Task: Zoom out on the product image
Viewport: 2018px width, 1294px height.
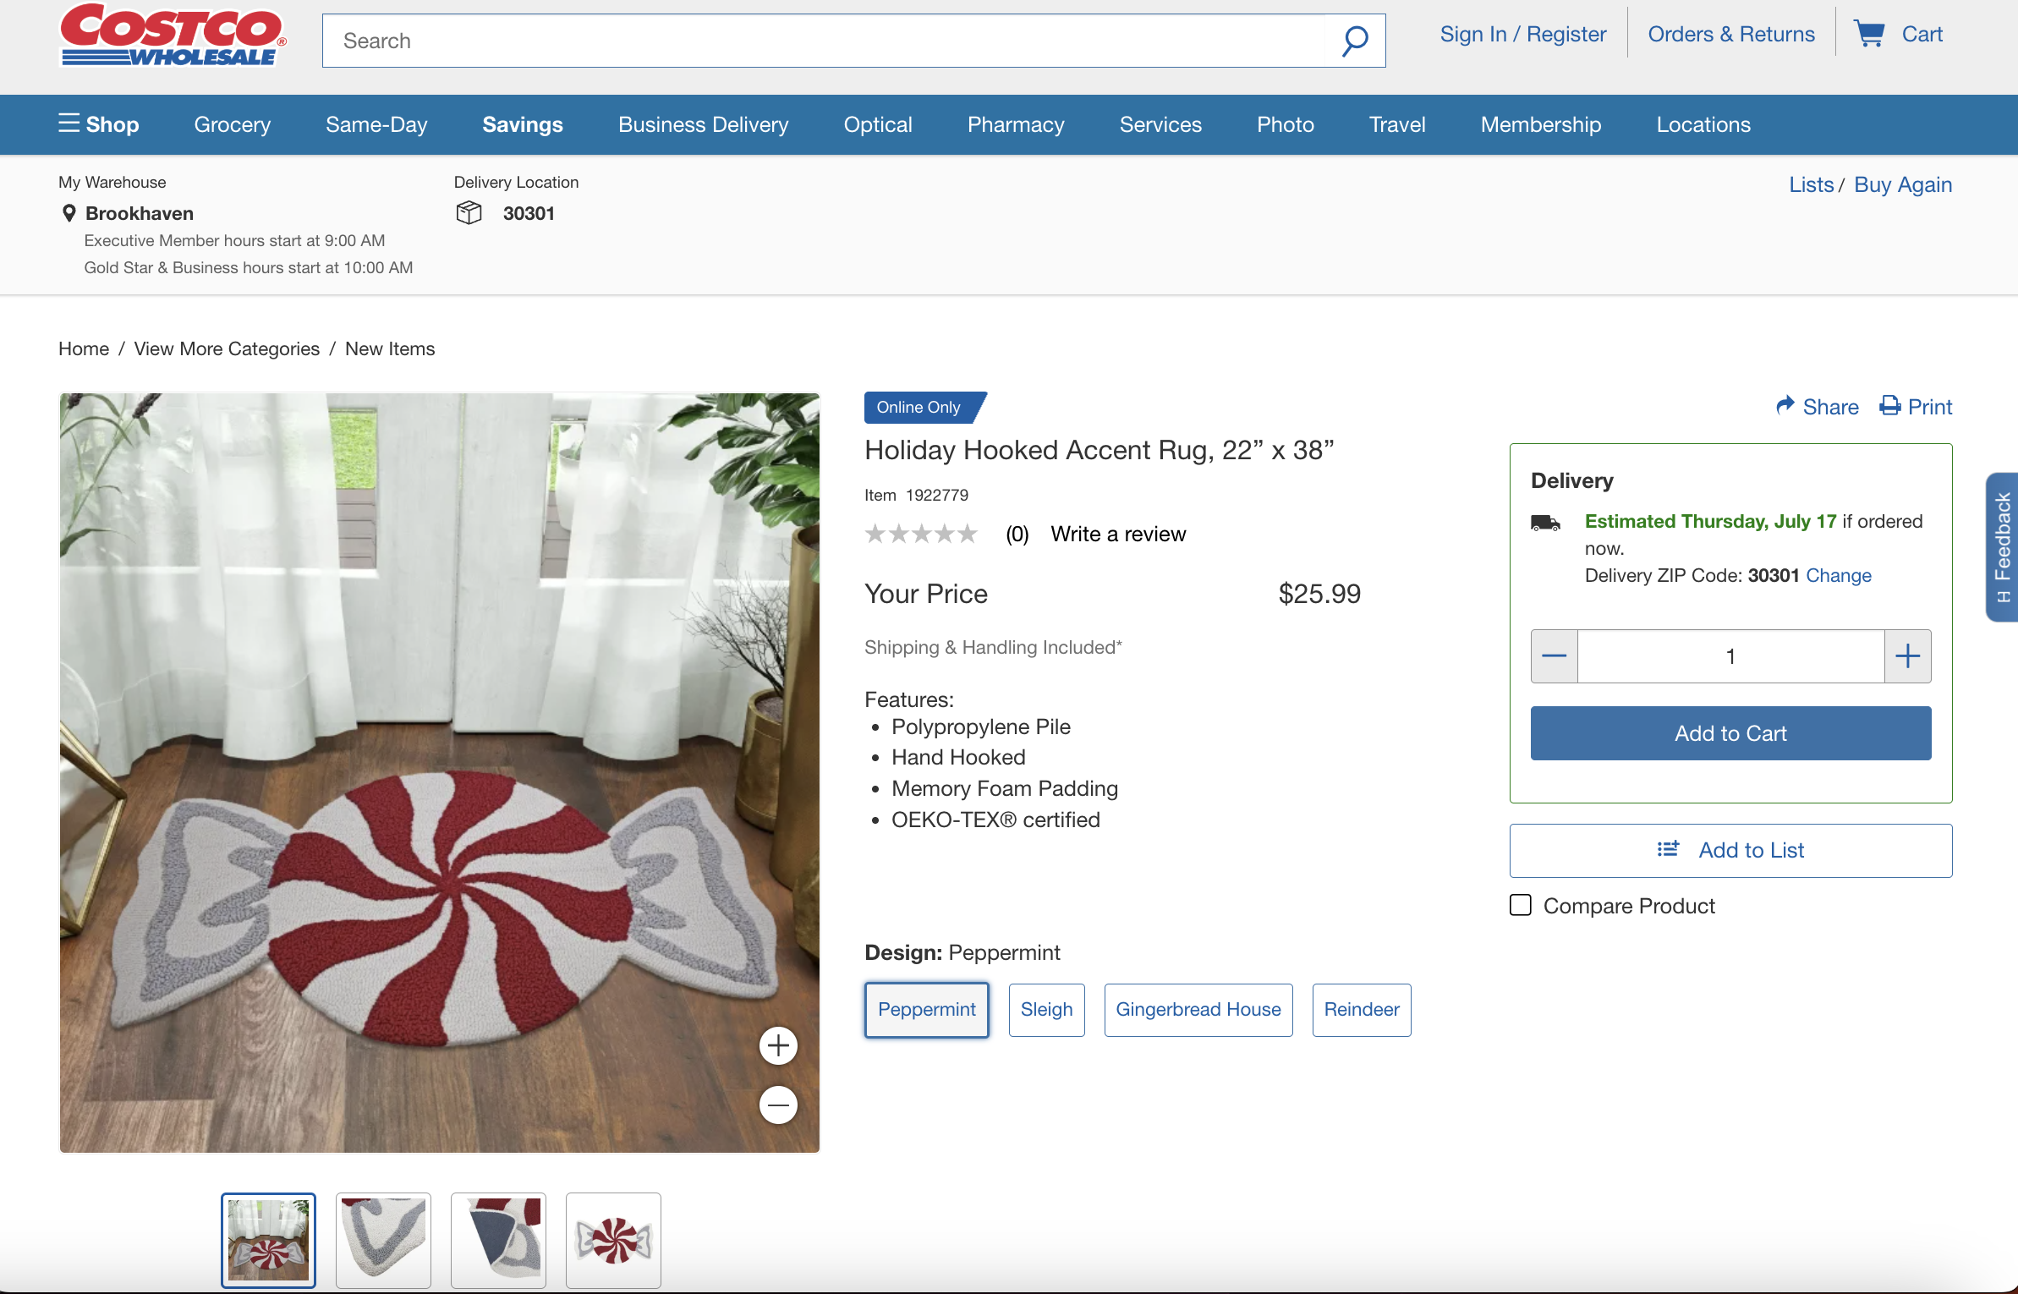Action: point(778,1105)
